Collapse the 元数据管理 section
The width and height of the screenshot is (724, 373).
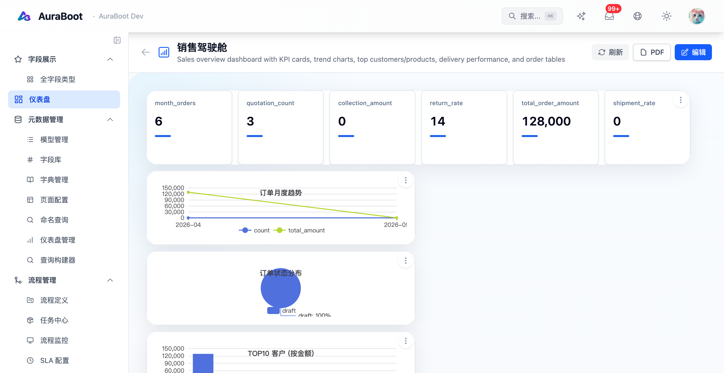tap(110, 119)
